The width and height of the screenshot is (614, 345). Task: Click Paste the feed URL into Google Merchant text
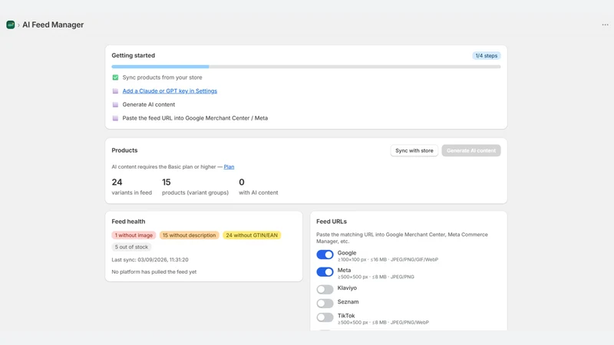click(195, 118)
